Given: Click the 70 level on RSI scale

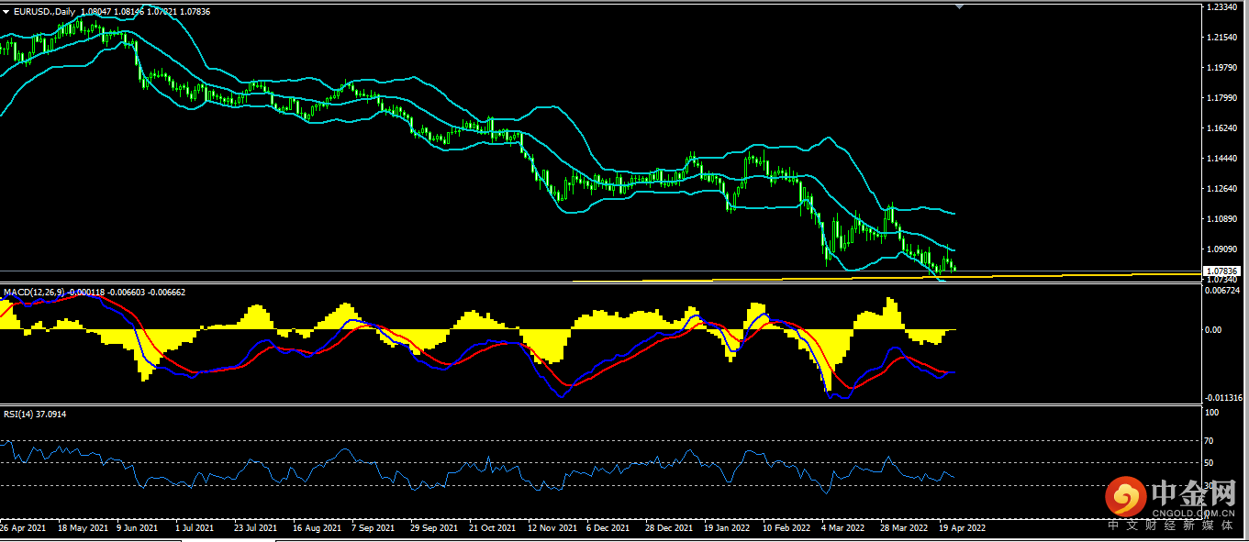Looking at the screenshot, I should click(1213, 441).
